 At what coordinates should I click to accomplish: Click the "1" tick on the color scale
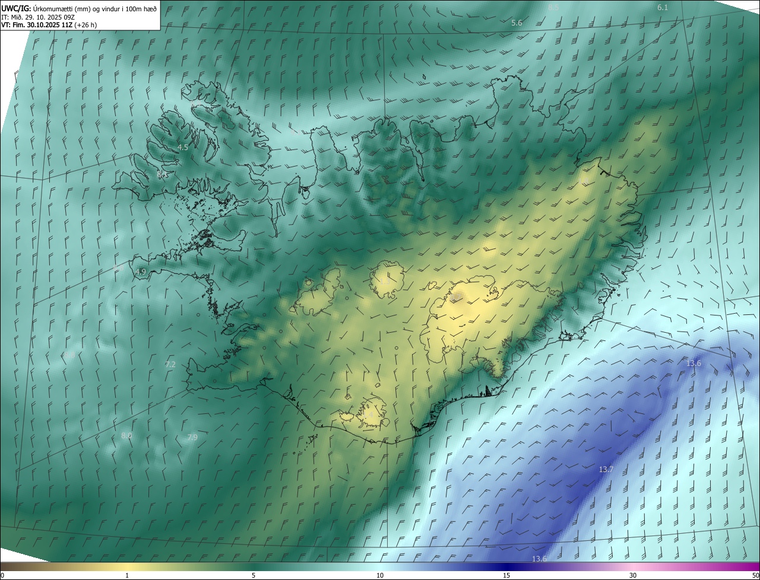coord(127,575)
